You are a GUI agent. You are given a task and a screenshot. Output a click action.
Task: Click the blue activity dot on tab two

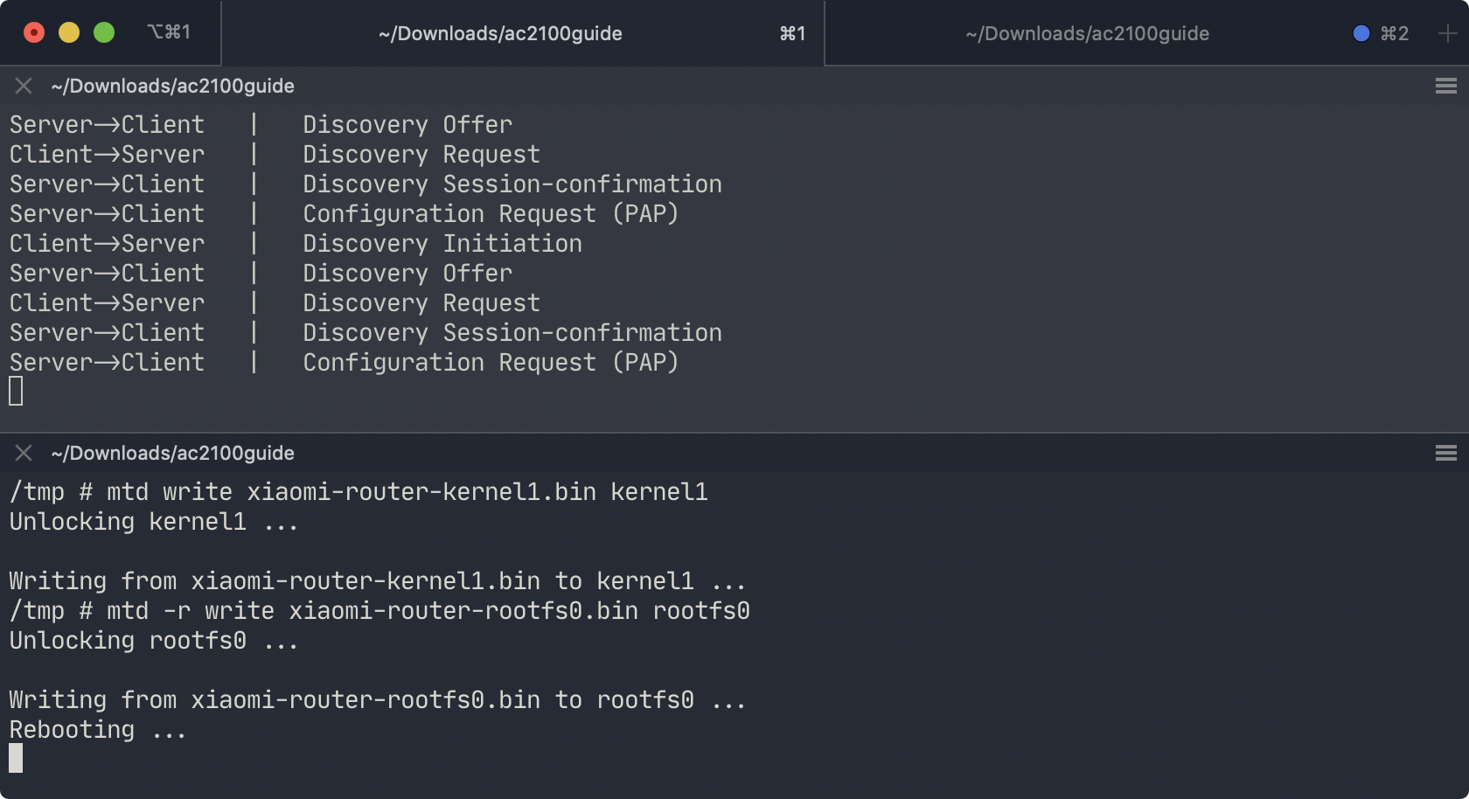pyautogui.click(x=1361, y=33)
